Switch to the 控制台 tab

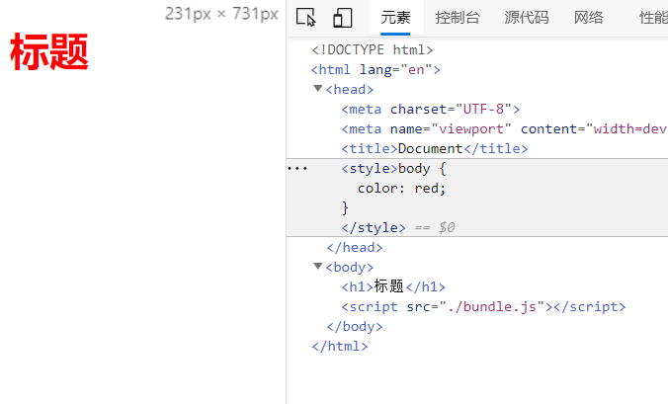(458, 18)
